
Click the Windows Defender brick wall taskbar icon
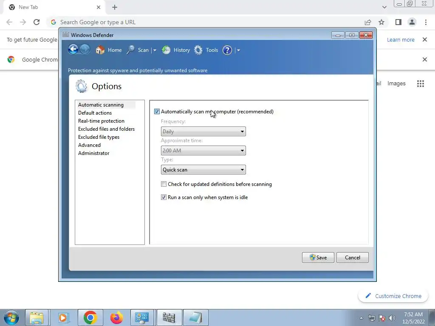[169, 318]
